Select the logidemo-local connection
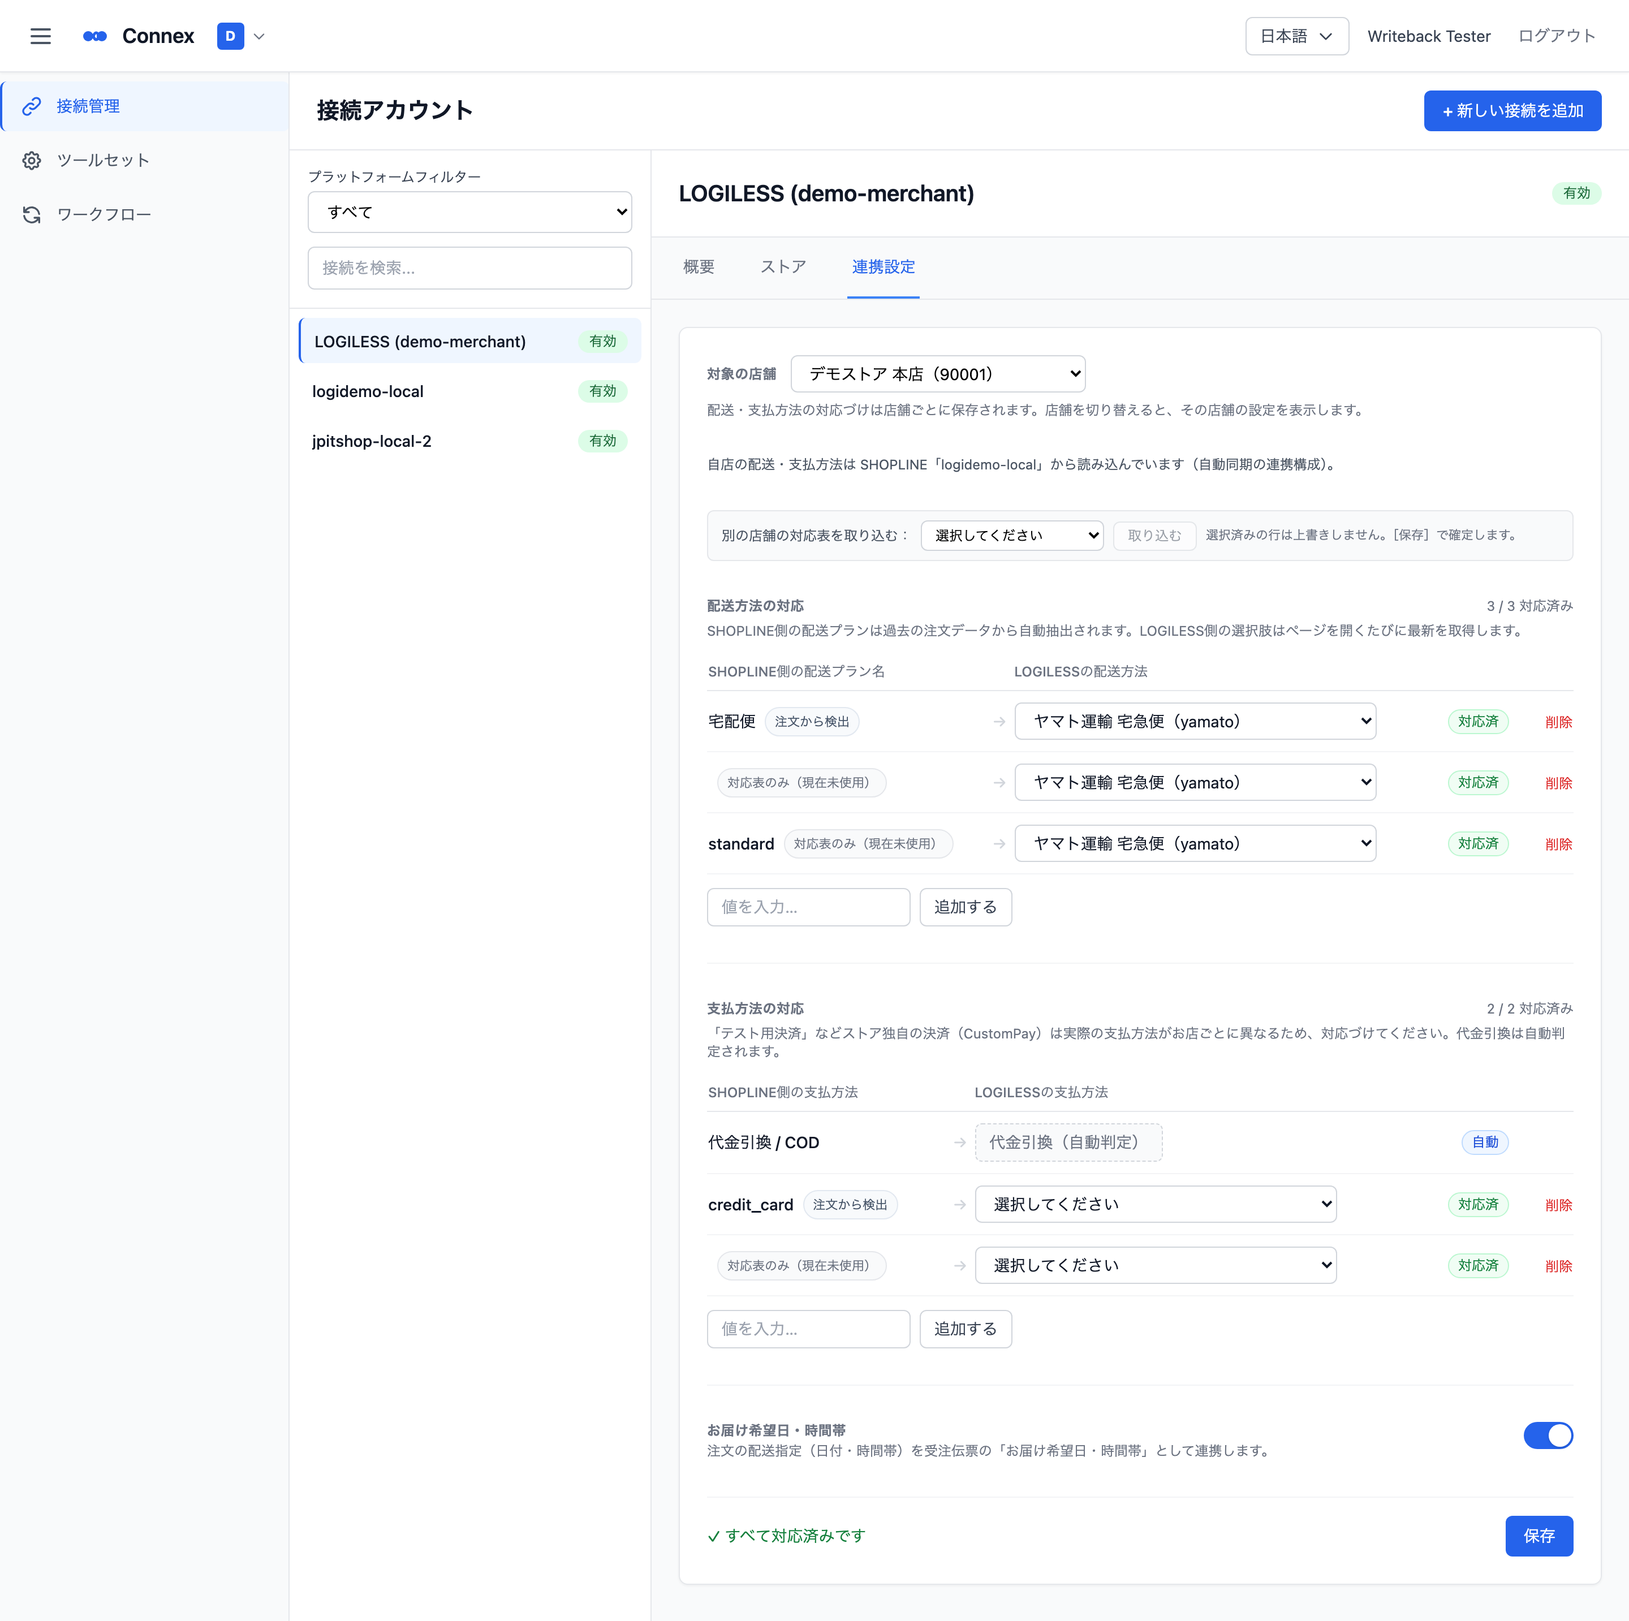This screenshot has height=1621, width=1629. 469,391
